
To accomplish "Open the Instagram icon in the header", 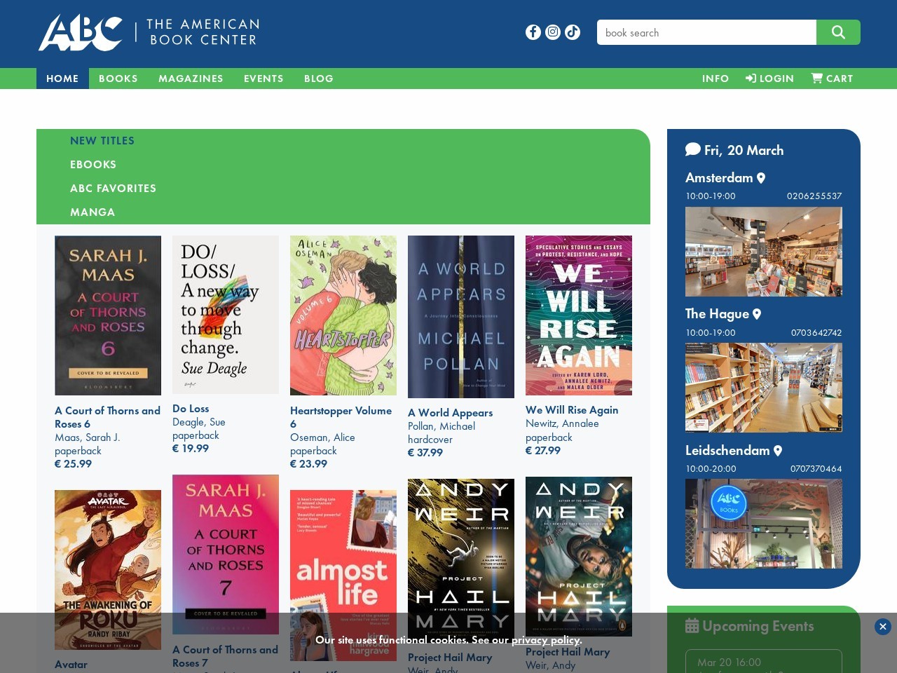I will [552, 32].
